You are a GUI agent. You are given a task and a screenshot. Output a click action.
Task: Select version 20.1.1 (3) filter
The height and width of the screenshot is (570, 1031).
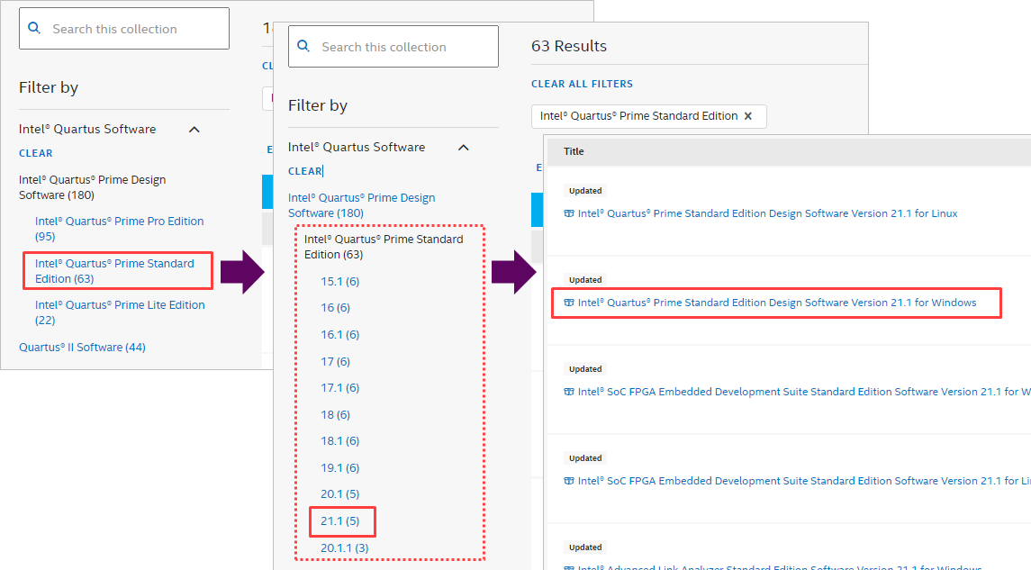pos(345,547)
